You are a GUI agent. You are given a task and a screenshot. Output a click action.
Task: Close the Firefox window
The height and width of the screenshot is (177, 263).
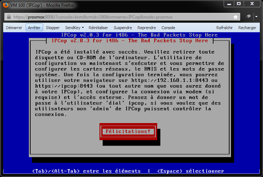(x=252, y=4)
